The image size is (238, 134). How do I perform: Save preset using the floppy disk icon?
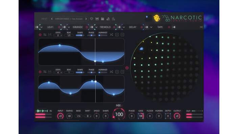(97, 19)
